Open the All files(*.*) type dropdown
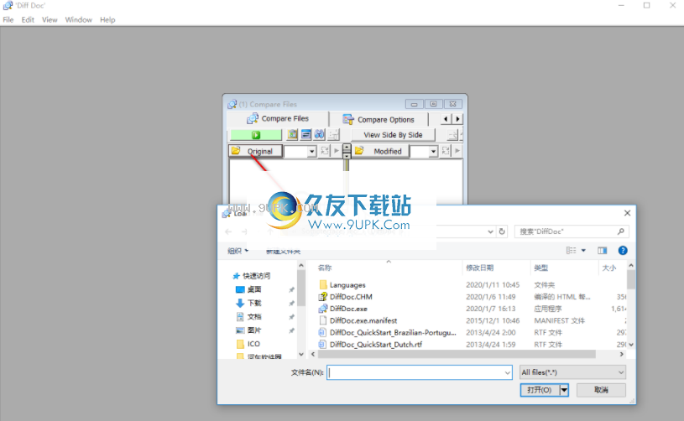 coord(572,372)
